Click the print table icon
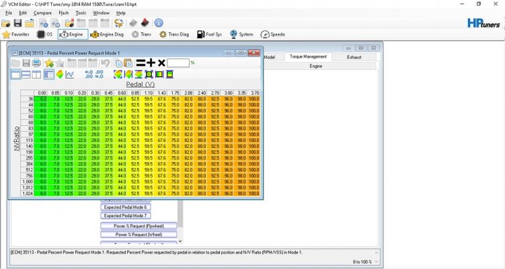505x269 pixels. tap(36, 63)
